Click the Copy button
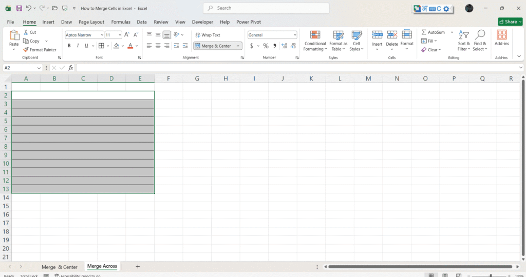 coord(31,41)
